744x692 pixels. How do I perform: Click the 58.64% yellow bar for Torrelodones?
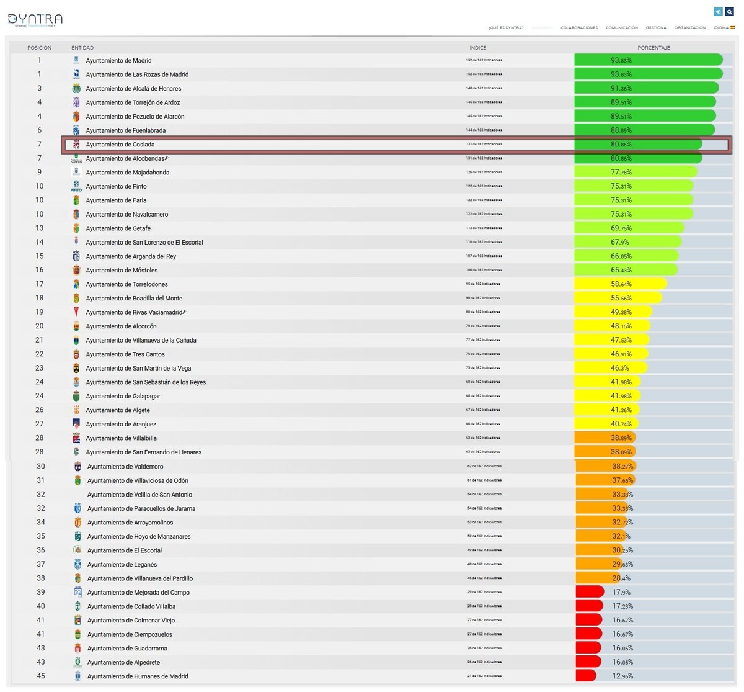[621, 284]
